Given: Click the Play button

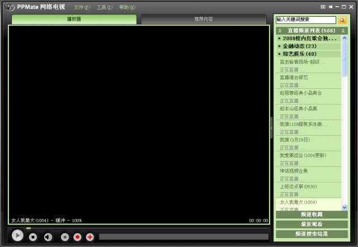Looking at the screenshot, I should pyautogui.click(x=17, y=235).
